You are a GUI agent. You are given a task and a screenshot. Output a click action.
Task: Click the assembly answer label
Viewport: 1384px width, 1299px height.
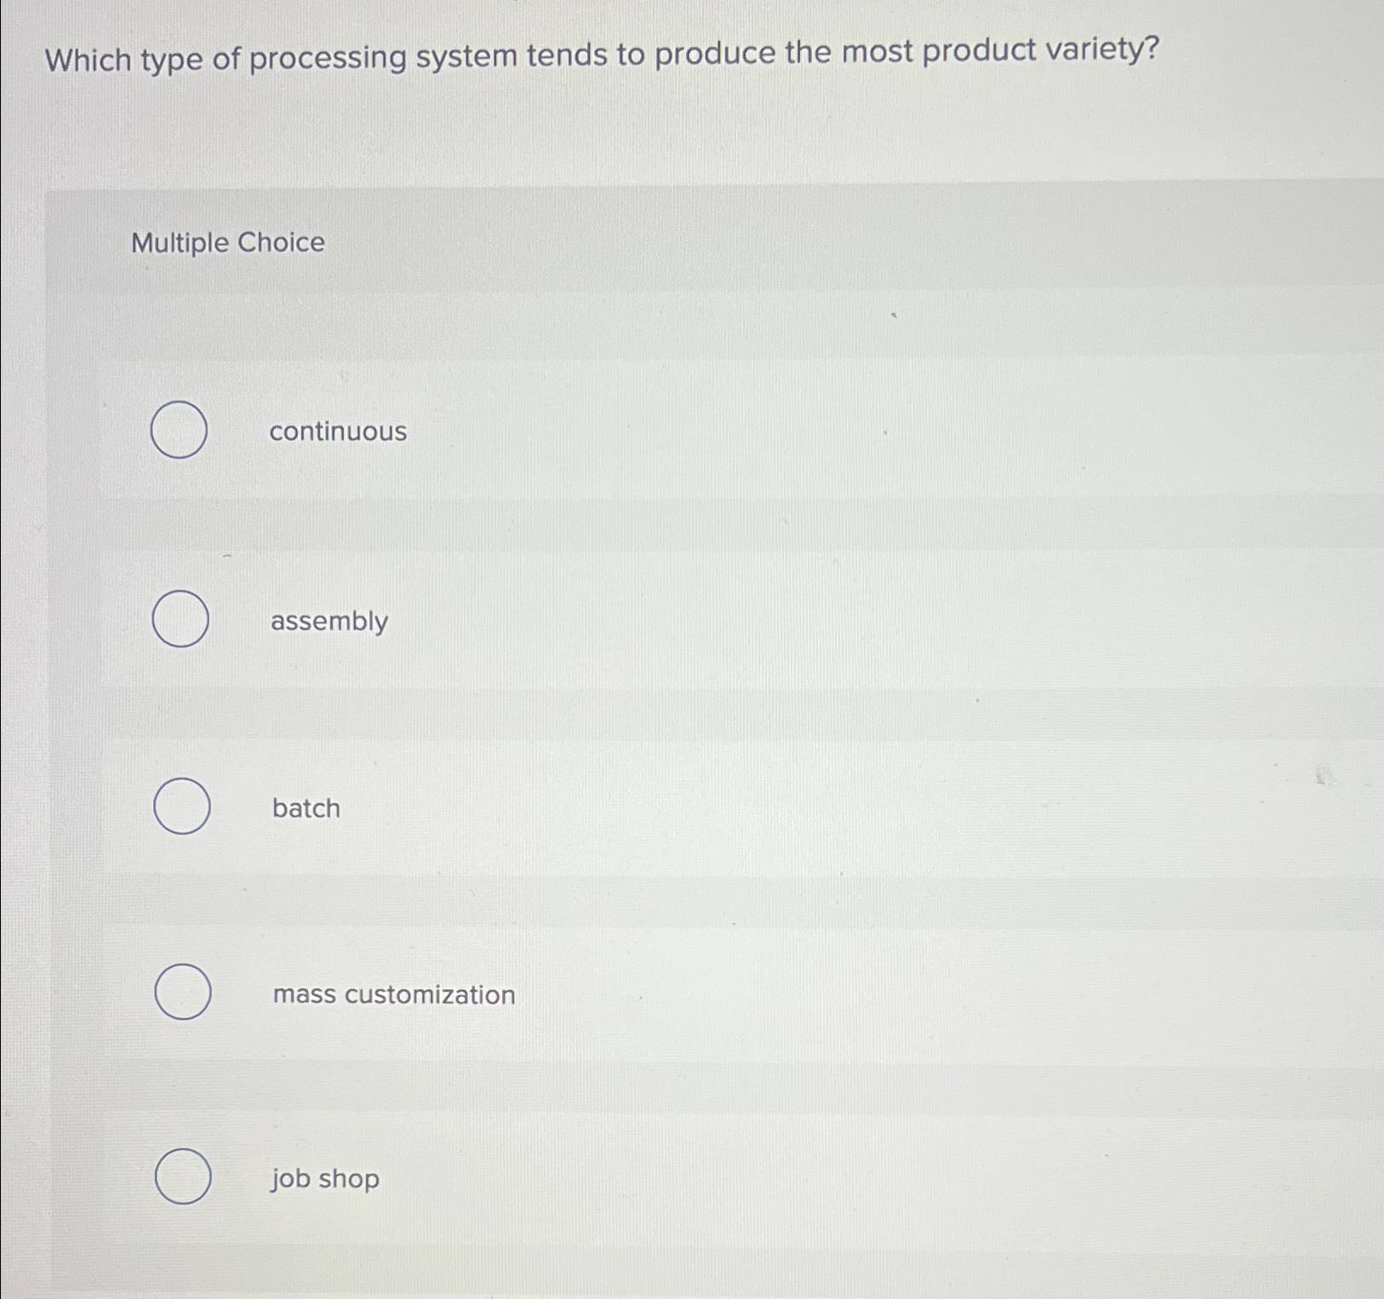(330, 621)
